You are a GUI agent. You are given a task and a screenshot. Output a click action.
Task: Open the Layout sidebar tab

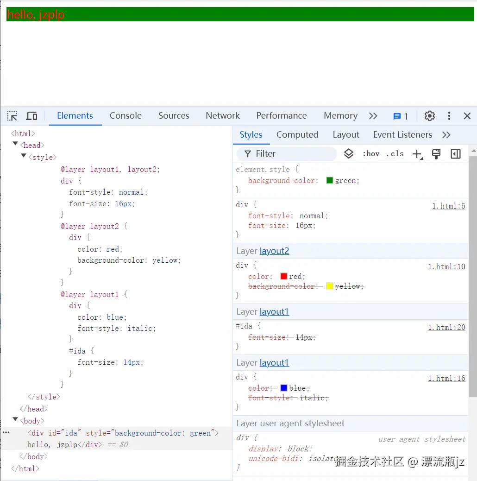346,135
